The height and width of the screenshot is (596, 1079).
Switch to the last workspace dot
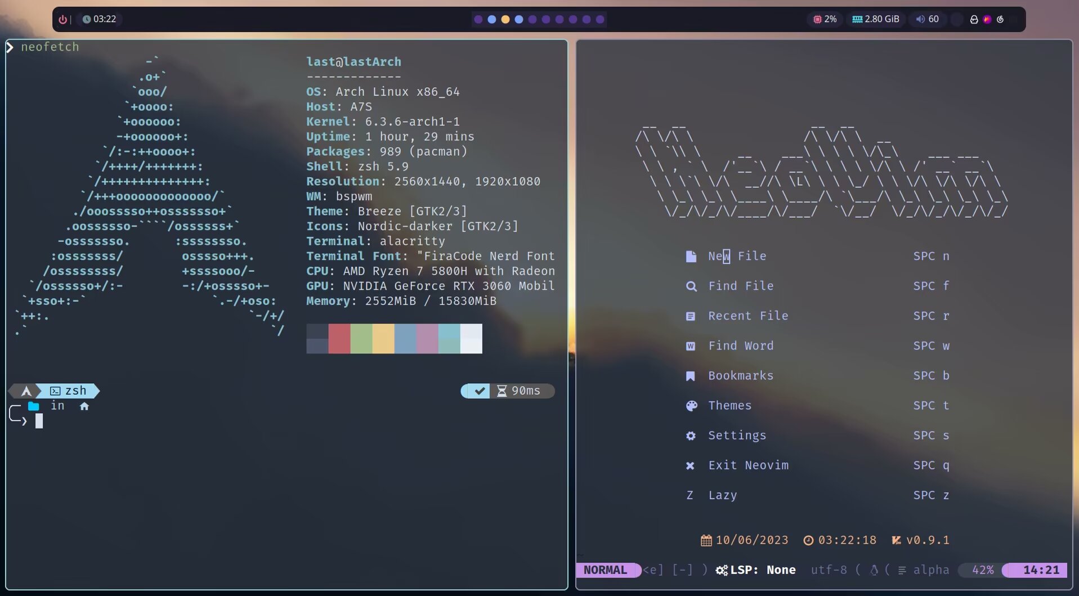click(x=600, y=19)
